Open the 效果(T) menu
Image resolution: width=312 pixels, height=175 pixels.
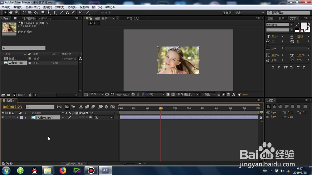click(x=60, y=7)
